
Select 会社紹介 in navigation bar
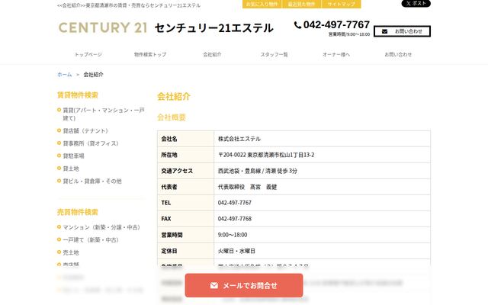(x=212, y=54)
